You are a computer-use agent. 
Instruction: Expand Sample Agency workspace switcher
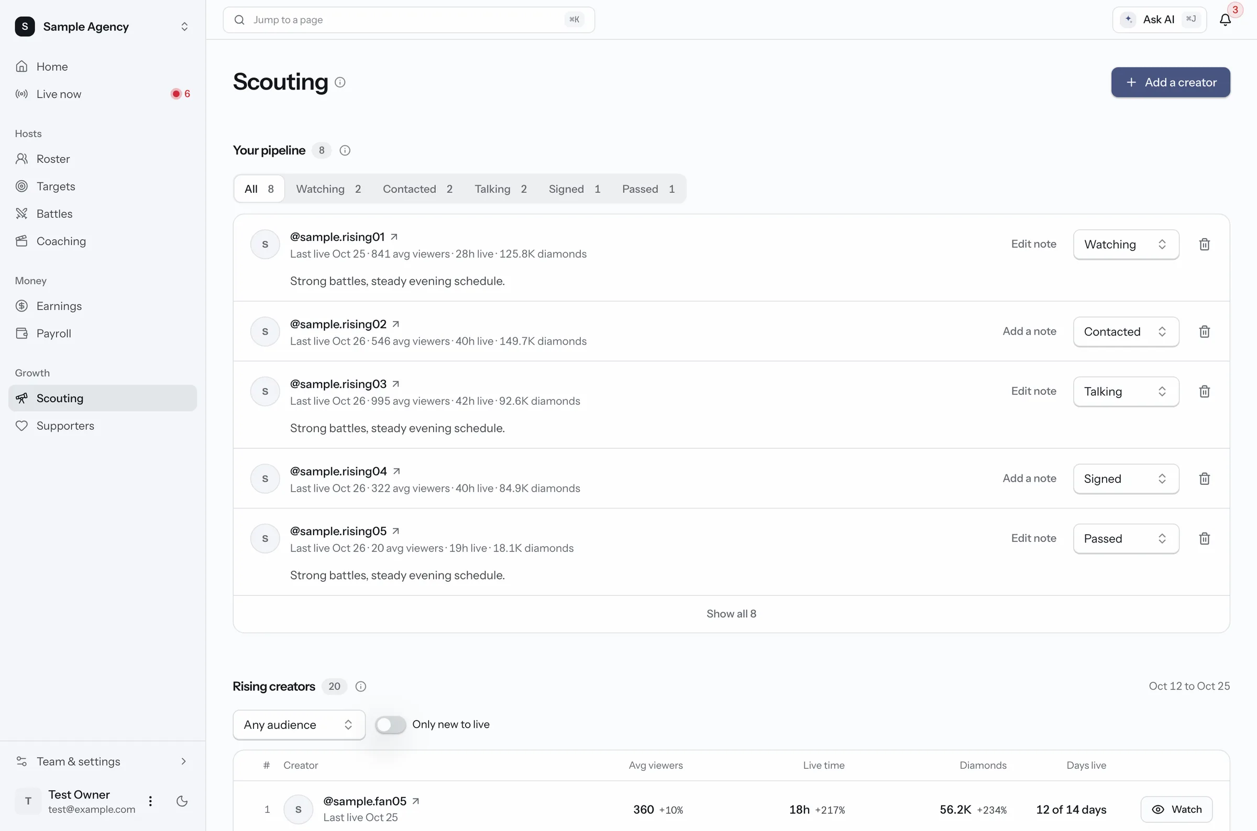[x=103, y=27]
